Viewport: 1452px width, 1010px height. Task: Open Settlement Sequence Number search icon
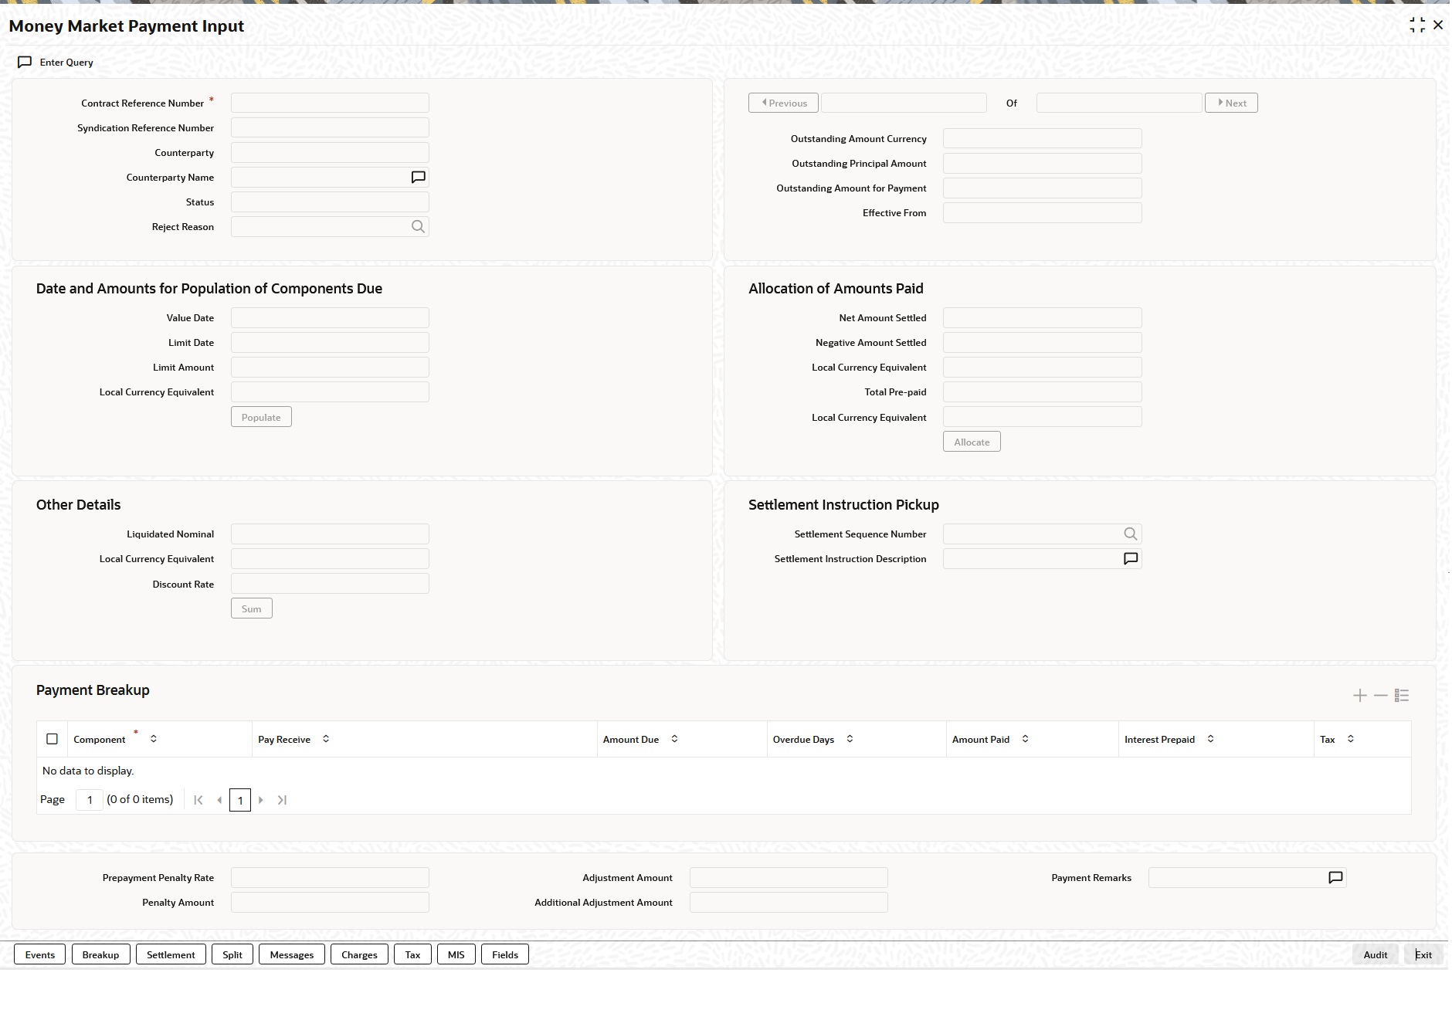click(x=1131, y=534)
